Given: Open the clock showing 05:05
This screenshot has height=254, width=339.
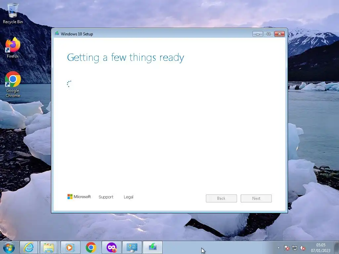Looking at the screenshot, I should (320, 248).
